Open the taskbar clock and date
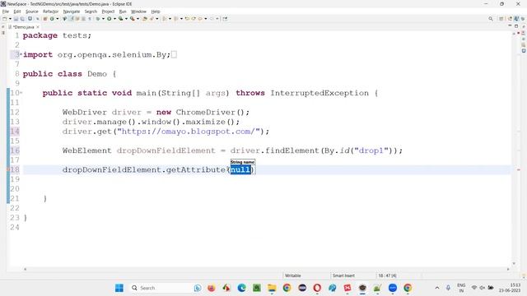 coord(510,288)
